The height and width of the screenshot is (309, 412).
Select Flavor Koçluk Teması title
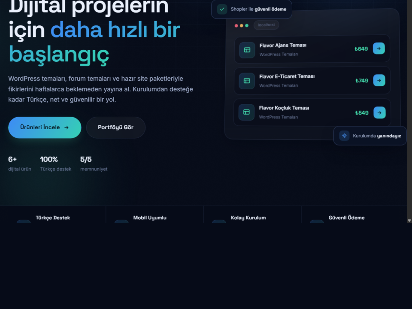(284, 108)
